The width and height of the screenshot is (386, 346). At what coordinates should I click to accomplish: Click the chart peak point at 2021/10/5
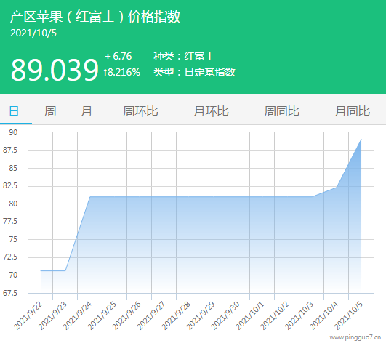(x=361, y=139)
